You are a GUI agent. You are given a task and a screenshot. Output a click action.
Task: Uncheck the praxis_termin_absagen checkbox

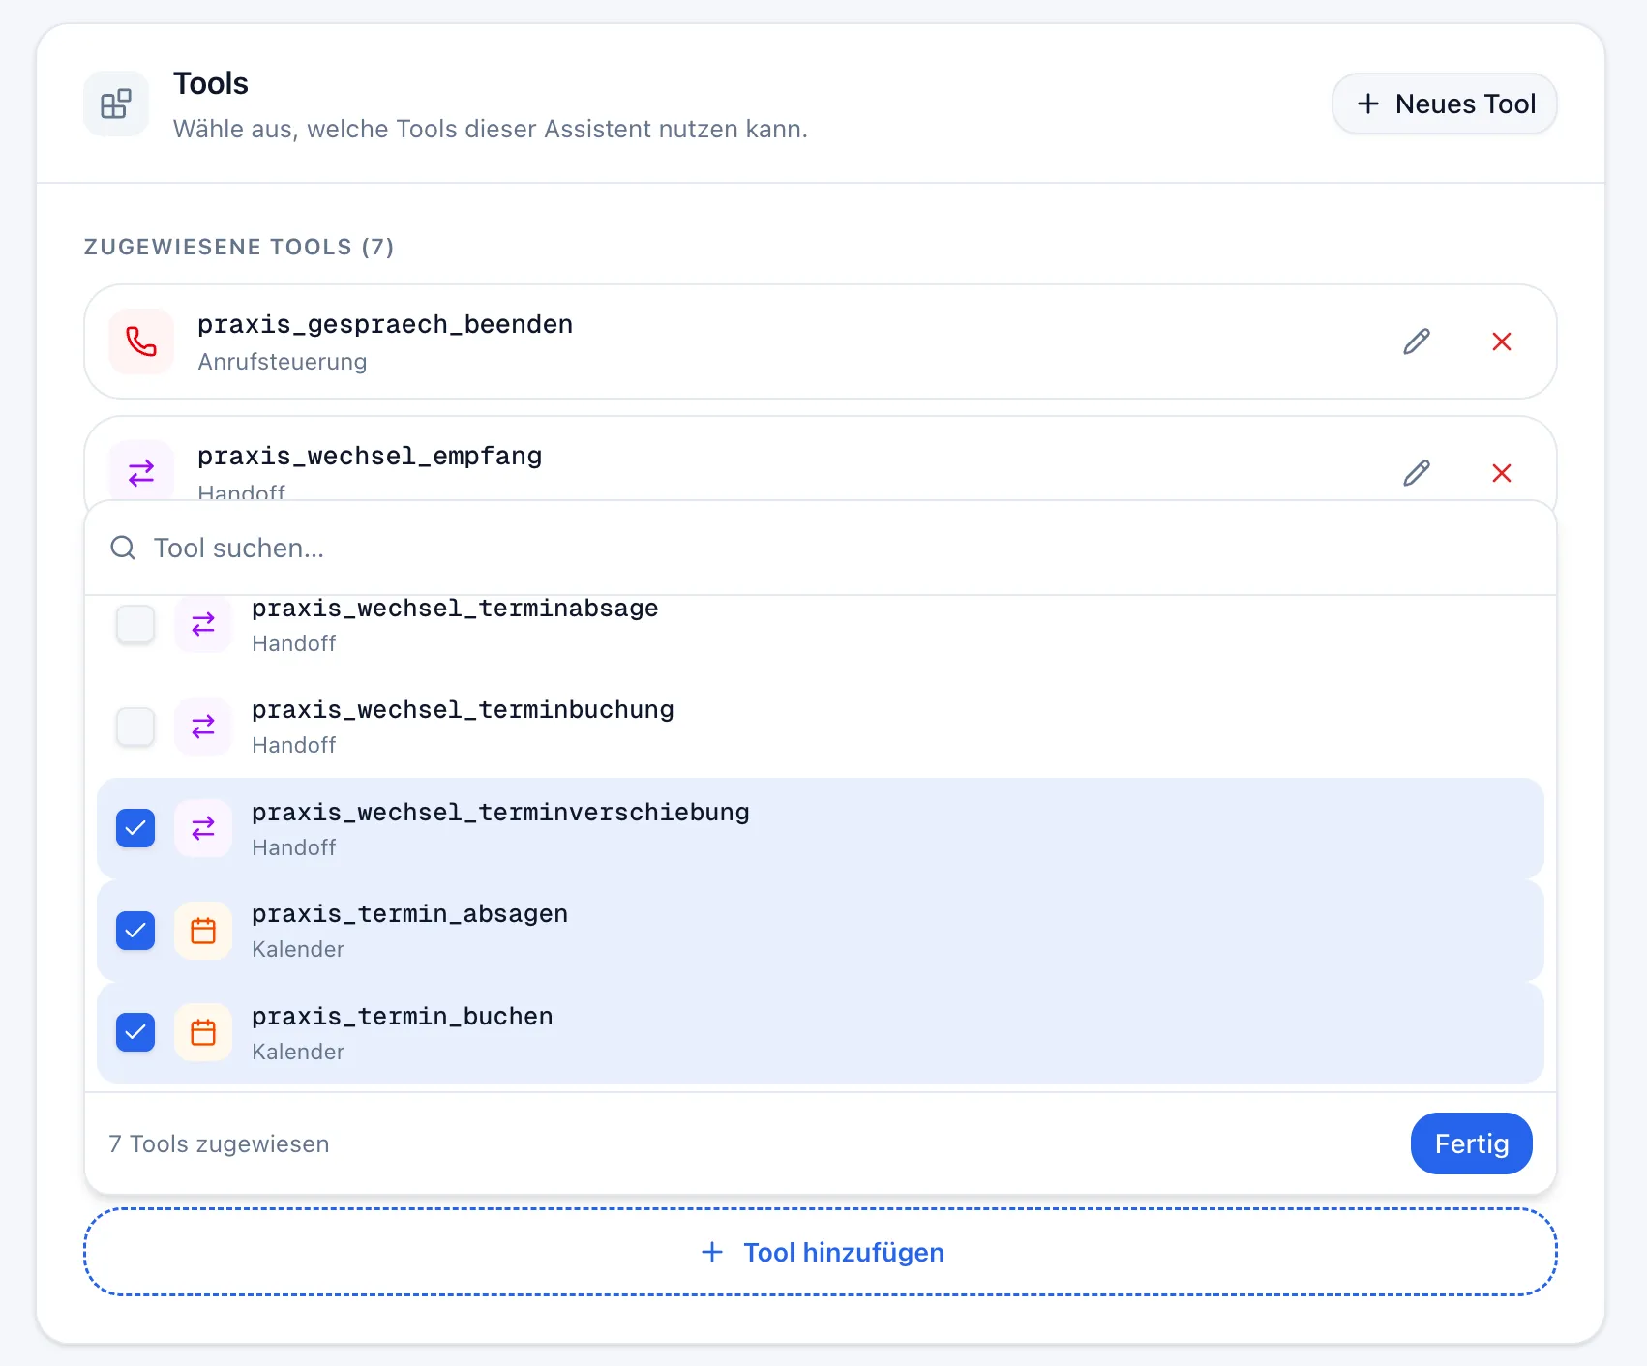click(x=135, y=931)
